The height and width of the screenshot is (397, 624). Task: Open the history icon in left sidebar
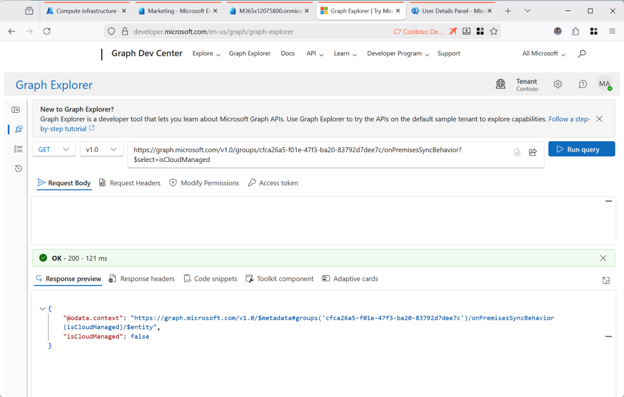point(18,169)
